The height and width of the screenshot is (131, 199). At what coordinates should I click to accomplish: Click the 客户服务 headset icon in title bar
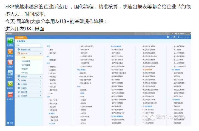point(176,34)
